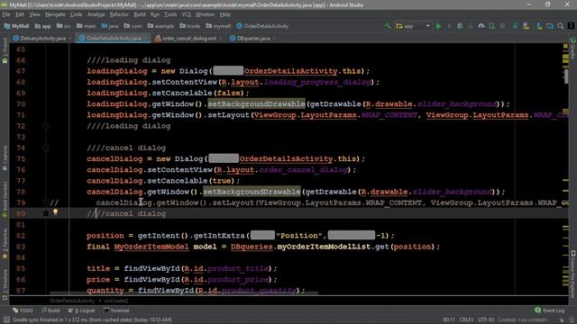The width and height of the screenshot is (577, 324).
Task: Click the icon right of the search magnifier
Action: [571, 26]
